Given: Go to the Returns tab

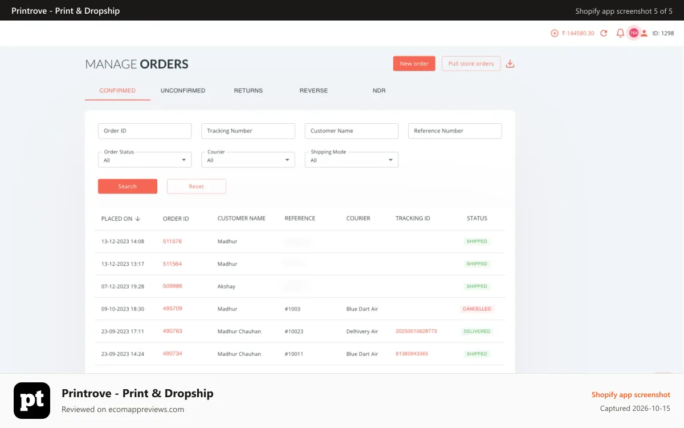Looking at the screenshot, I should point(249,91).
